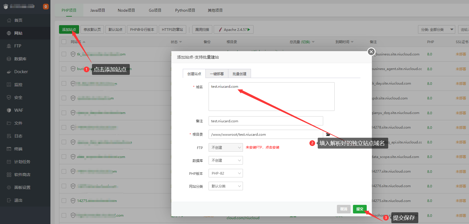
Task: Open the PHP version PHP-82 dropdown
Action: click(225, 173)
